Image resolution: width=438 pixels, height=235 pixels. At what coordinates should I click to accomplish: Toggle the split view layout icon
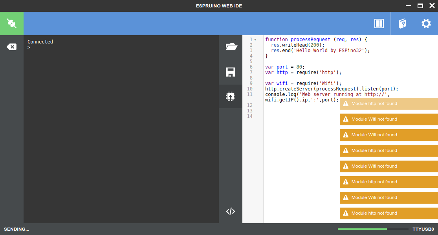pos(379,23)
